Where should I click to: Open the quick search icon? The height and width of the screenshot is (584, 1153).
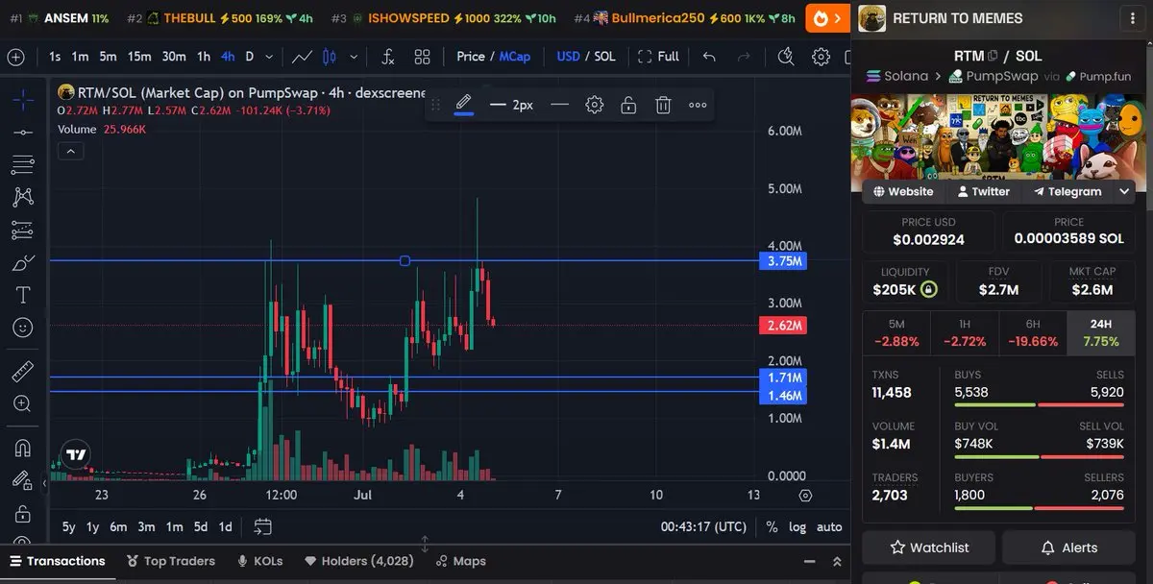(x=786, y=57)
